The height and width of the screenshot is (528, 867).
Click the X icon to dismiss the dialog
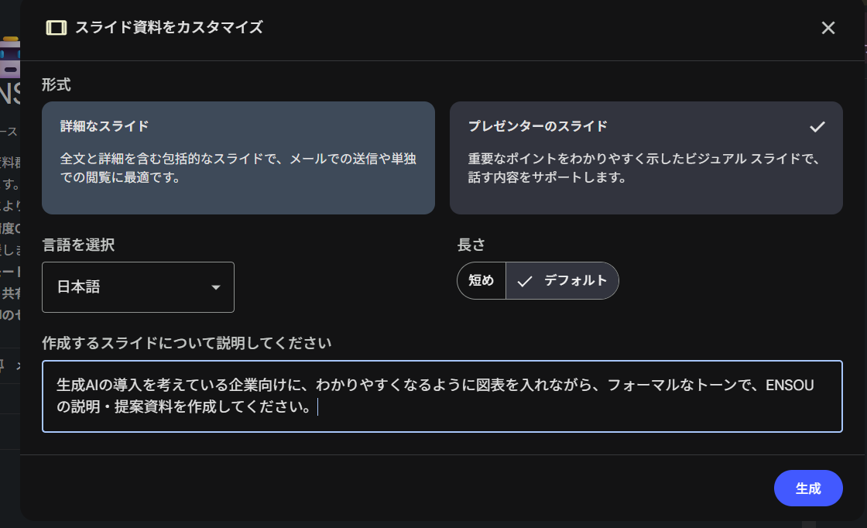tap(828, 28)
